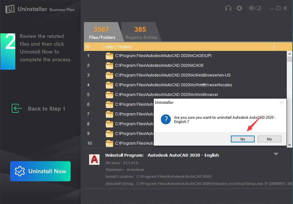
Task: Open settings gear icon
Action: (239, 8)
